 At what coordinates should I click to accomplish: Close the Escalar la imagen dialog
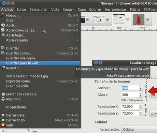(96, 63)
